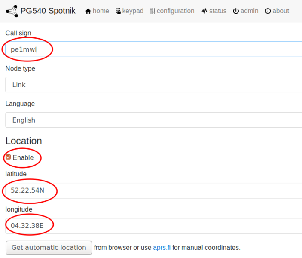The image size is (302, 258).
Task: Click the about info circle icon
Action: tap(268, 11)
